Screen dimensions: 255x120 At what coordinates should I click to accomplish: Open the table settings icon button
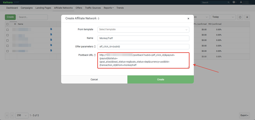point(247,17)
